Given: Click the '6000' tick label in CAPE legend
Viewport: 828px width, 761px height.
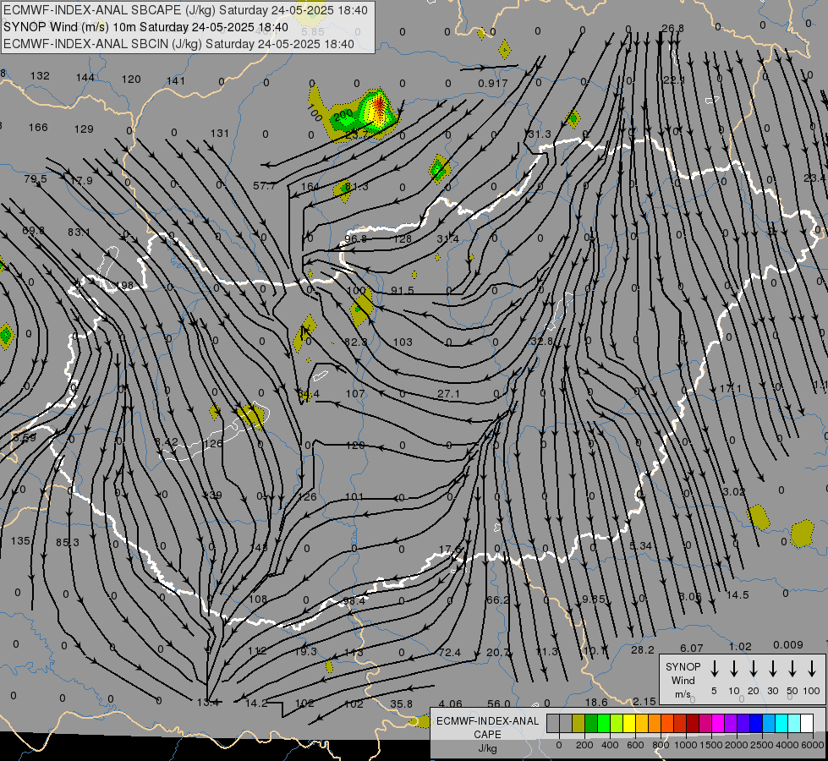Looking at the screenshot, I should (811, 745).
